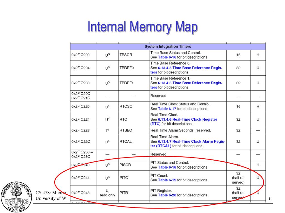Click 'Reserved' in the 0x2F C20C row
The height and width of the screenshot is (213, 285).
click(158, 96)
